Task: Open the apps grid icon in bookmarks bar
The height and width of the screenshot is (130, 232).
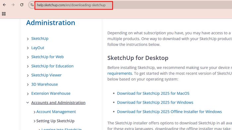Action: [x=4, y=14]
